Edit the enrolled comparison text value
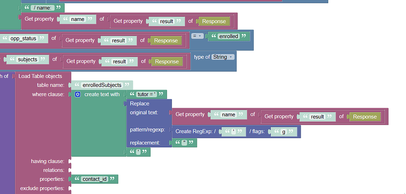 click(x=229, y=36)
